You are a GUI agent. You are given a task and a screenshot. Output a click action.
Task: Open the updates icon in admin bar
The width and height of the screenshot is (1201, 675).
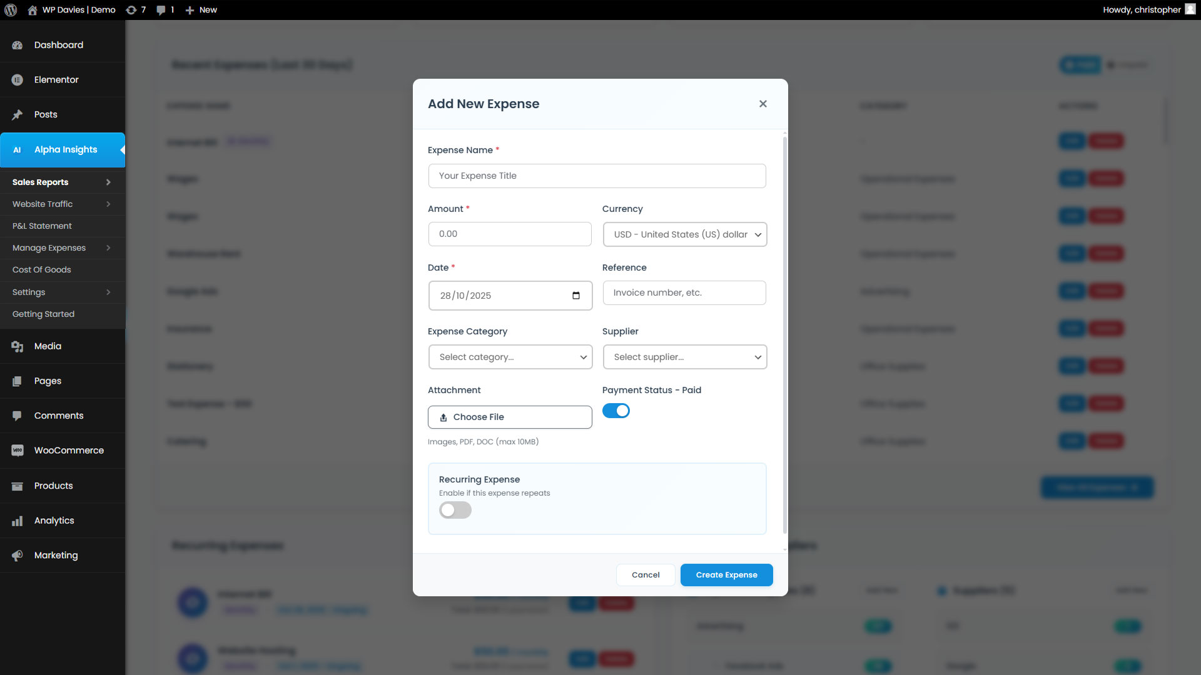click(131, 10)
